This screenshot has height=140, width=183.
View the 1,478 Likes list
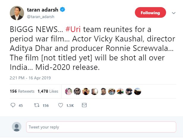pos(48,91)
